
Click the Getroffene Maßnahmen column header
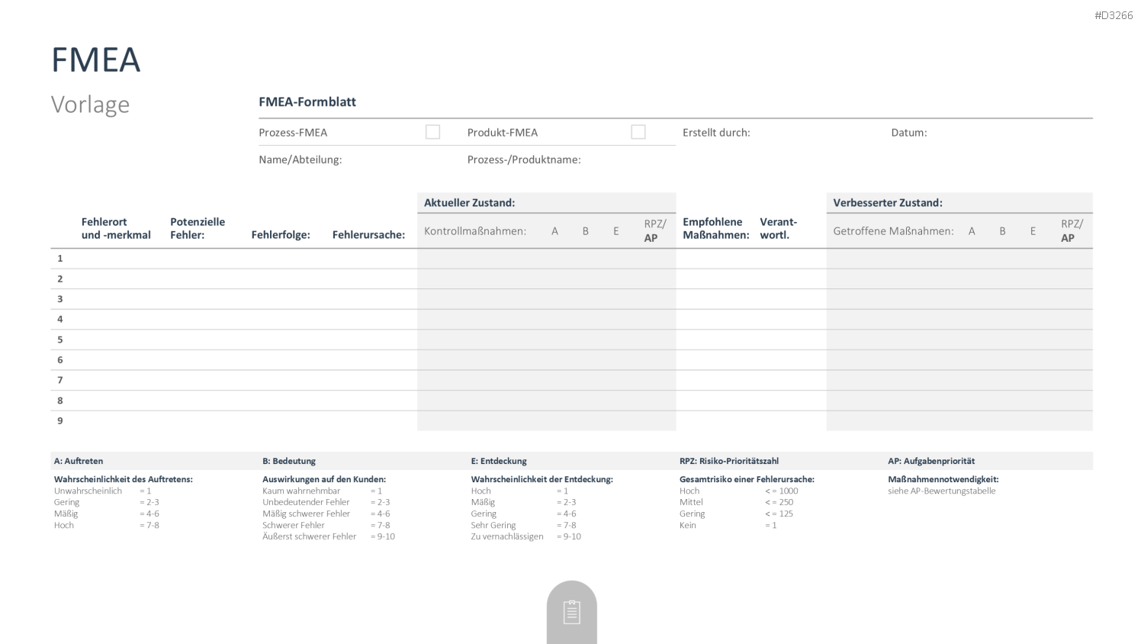[x=893, y=230]
